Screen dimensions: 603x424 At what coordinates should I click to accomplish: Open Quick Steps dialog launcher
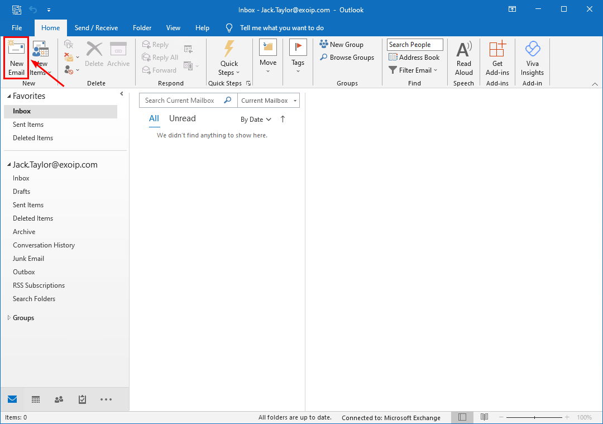[x=248, y=83]
